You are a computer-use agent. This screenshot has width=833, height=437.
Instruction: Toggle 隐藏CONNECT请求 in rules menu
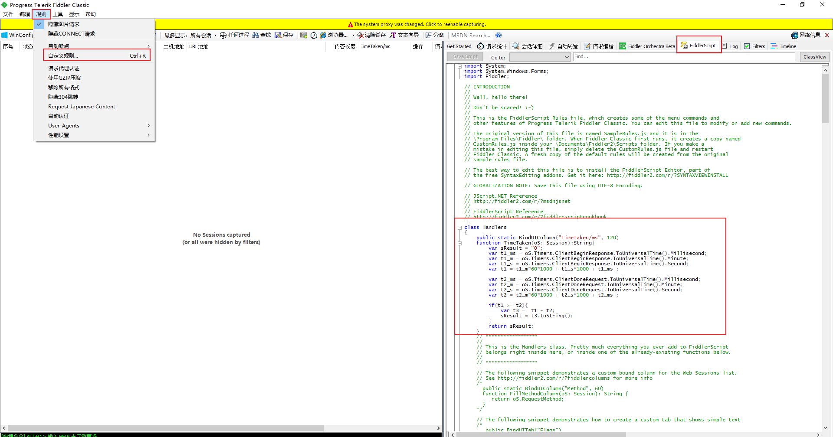[94, 34]
